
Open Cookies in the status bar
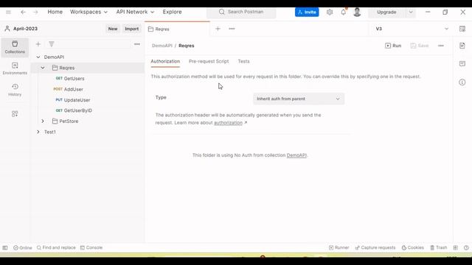point(413,248)
